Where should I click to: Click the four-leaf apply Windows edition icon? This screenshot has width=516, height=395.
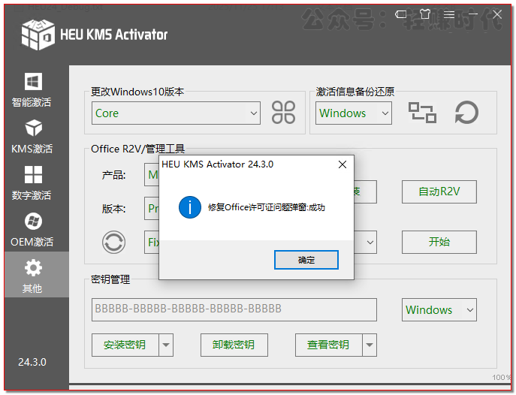click(x=284, y=113)
